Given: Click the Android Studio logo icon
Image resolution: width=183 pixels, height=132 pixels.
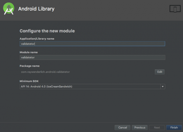Looking at the screenshot, I should (9, 9).
